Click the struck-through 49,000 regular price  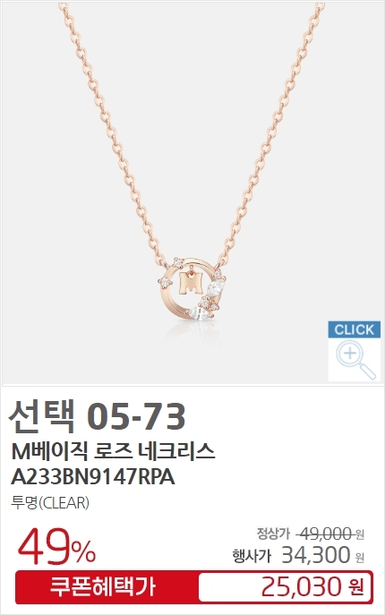tap(323, 534)
